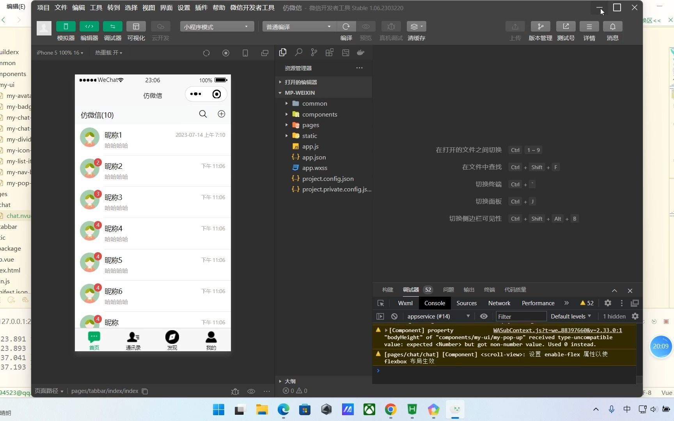
Task: Open the source control sidebar icon
Action: pos(314,52)
